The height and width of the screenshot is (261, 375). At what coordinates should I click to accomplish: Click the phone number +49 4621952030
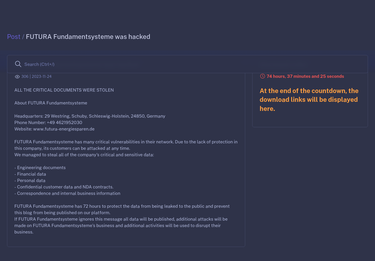click(48, 122)
